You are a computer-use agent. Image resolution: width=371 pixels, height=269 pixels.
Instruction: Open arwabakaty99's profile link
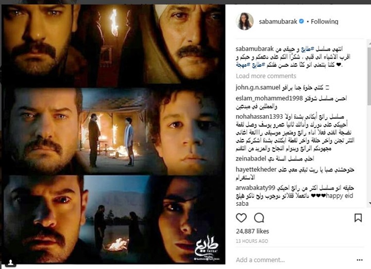pyautogui.click(x=255, y=188)
